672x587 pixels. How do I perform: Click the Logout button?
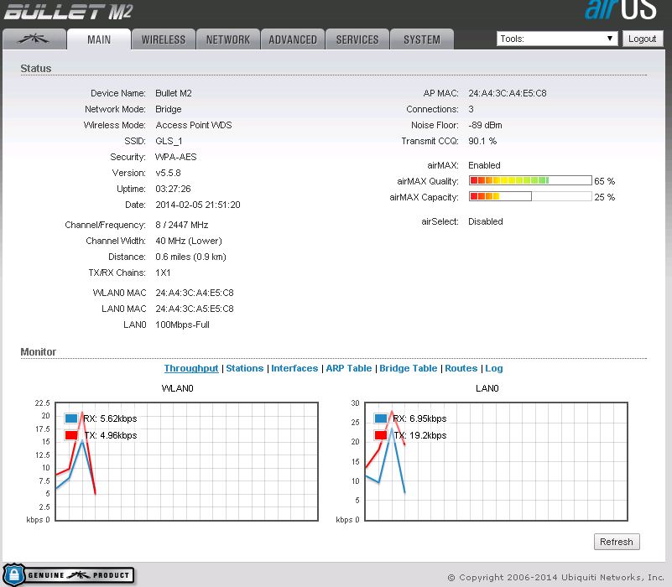[643, 39]
